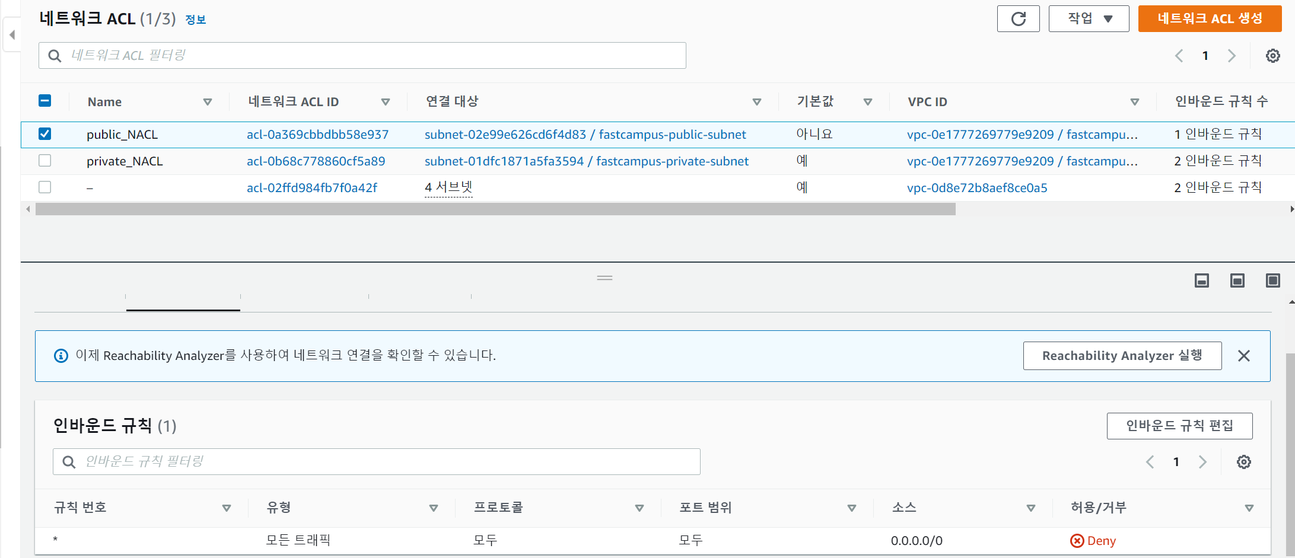Sort by 네트워크 ACL ID column arrow
The image size is (1295, 558).
click(386, 102)
